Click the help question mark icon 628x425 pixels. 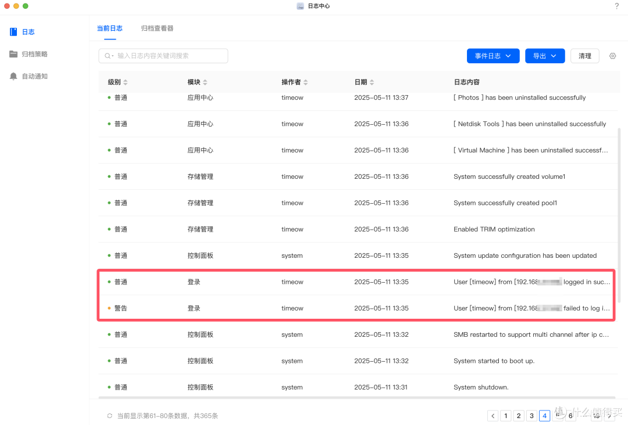coord(616,6)
